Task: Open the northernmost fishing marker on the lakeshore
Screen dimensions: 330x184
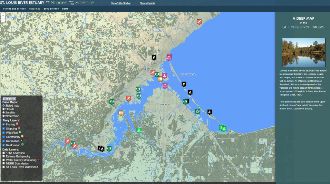Action: [199, 22]
